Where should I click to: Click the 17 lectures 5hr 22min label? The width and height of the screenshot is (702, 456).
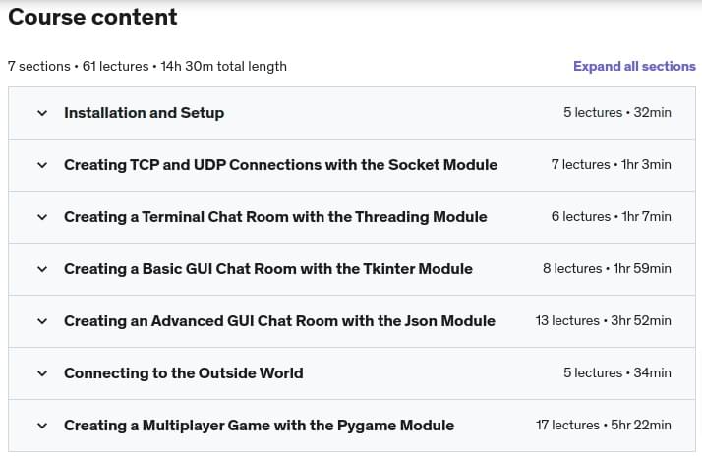tap(604, 426)
